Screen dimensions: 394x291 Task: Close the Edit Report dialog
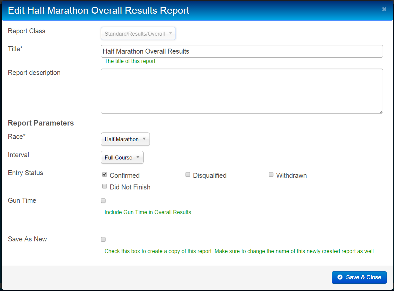click(x=384, y=9)
